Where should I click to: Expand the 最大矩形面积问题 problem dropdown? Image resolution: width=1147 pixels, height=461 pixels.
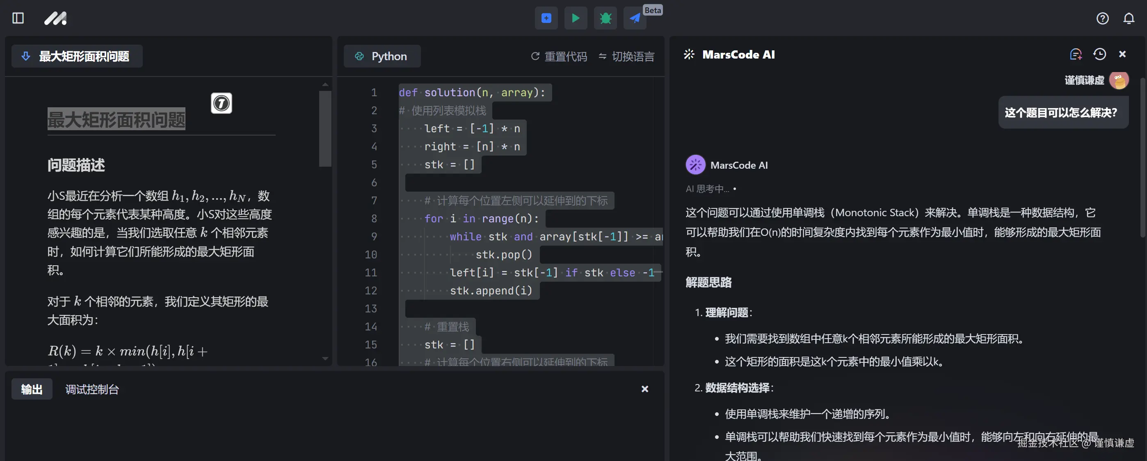tap(77, 56)
